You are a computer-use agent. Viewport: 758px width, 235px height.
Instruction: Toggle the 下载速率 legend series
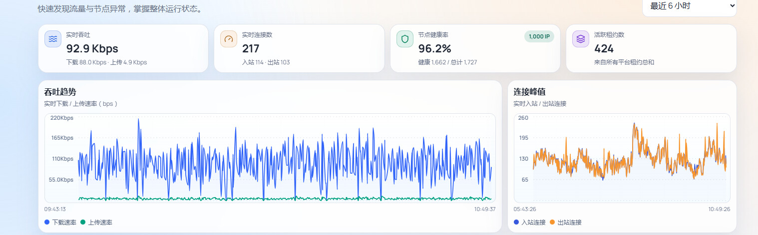click(60, 222)
